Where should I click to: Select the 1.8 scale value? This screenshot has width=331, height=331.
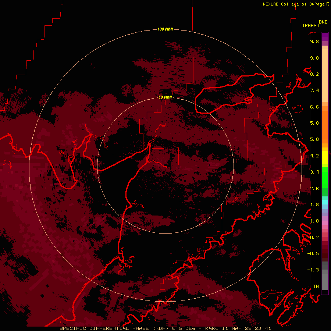(x=314, y=205)
